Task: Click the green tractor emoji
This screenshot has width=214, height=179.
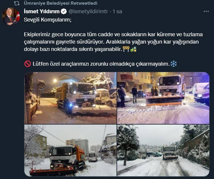Action: [x=133, y=49]
